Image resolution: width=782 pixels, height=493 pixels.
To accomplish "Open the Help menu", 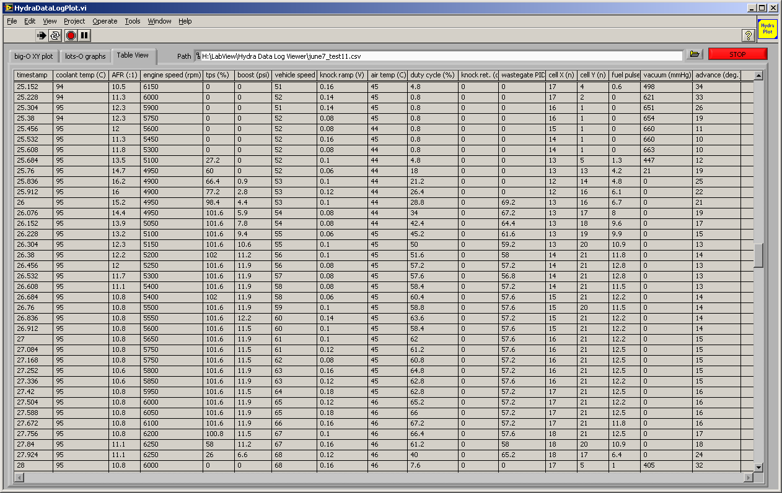I will coord(185,21).
